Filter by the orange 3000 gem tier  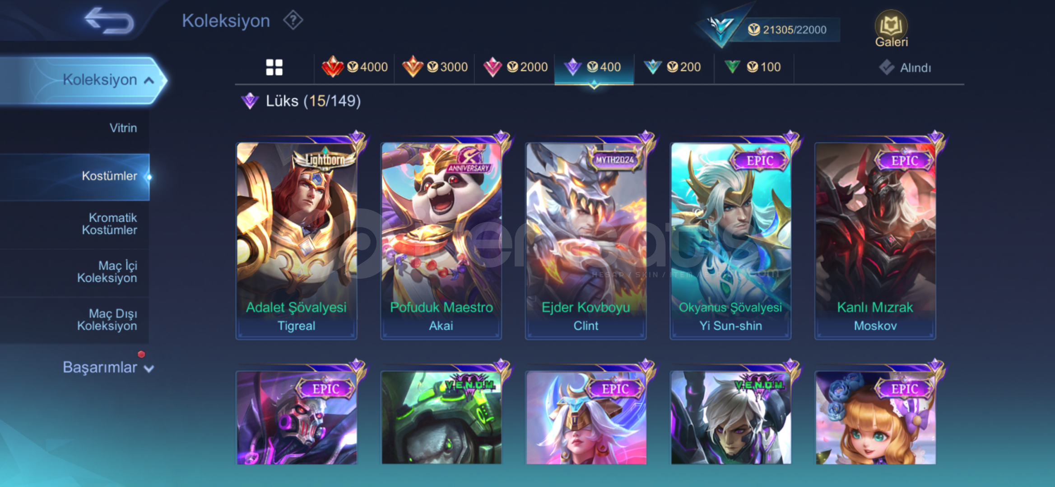(434, 67)
